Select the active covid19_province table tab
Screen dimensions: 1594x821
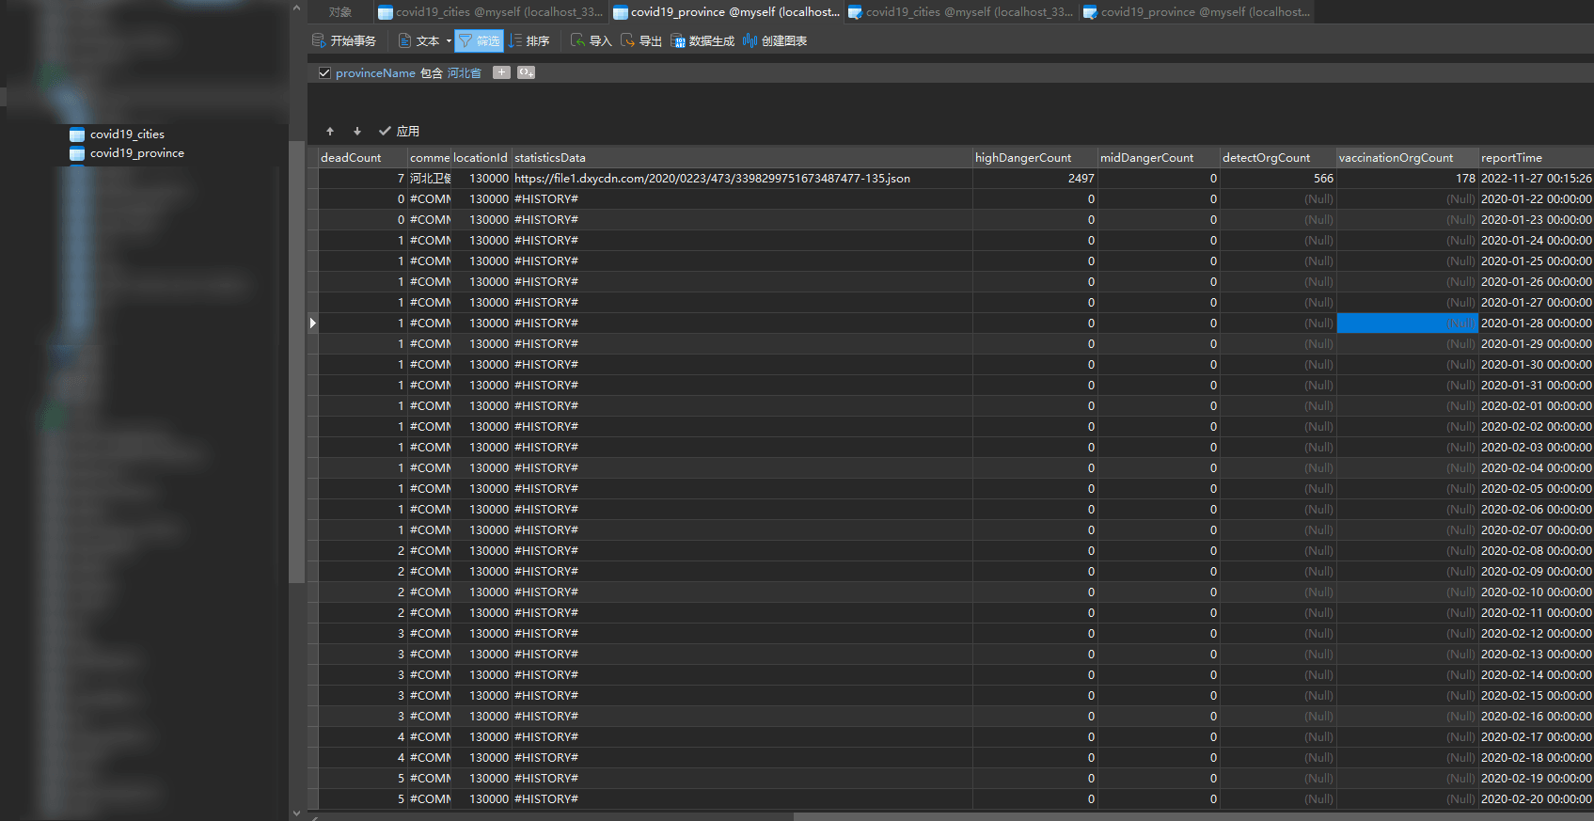pyautogui.click(x=726, y=12)
